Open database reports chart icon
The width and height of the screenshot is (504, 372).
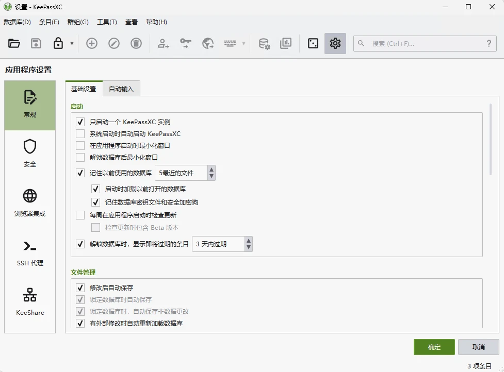pyautogui.click(x=286, y=43)
